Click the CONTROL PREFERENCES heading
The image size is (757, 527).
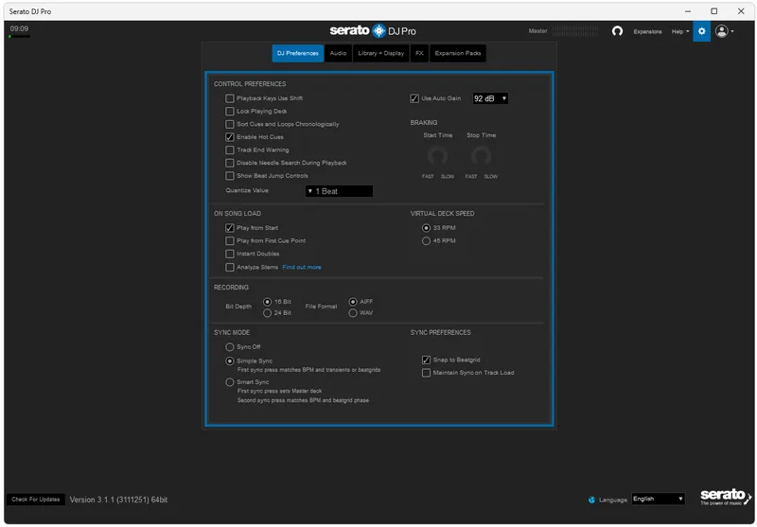pyautogui.click(x=250, y=84)
